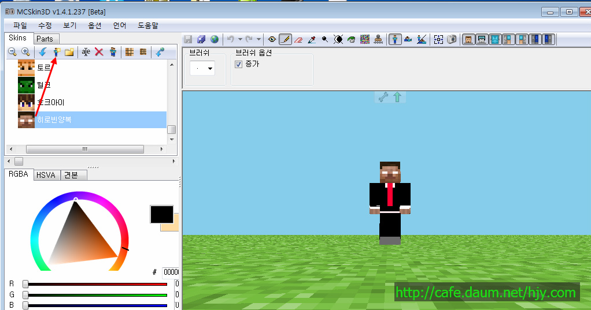Image resolution: width=591 pixels, height=310 pixels.
Task: Open the brush size dropdown
Action: tap(210, 69)
